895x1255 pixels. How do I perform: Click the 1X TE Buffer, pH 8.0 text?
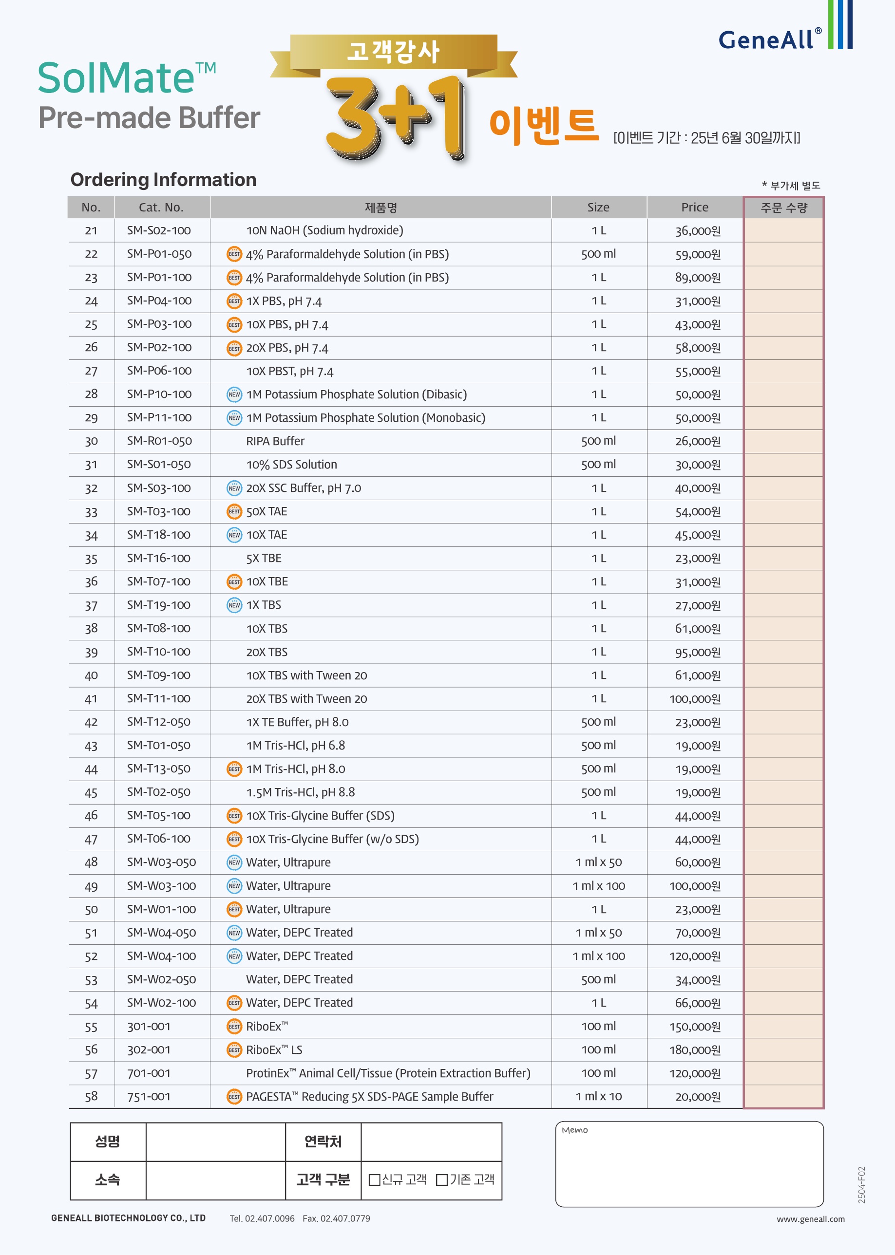pyautogui.click(x=297, y=722)
